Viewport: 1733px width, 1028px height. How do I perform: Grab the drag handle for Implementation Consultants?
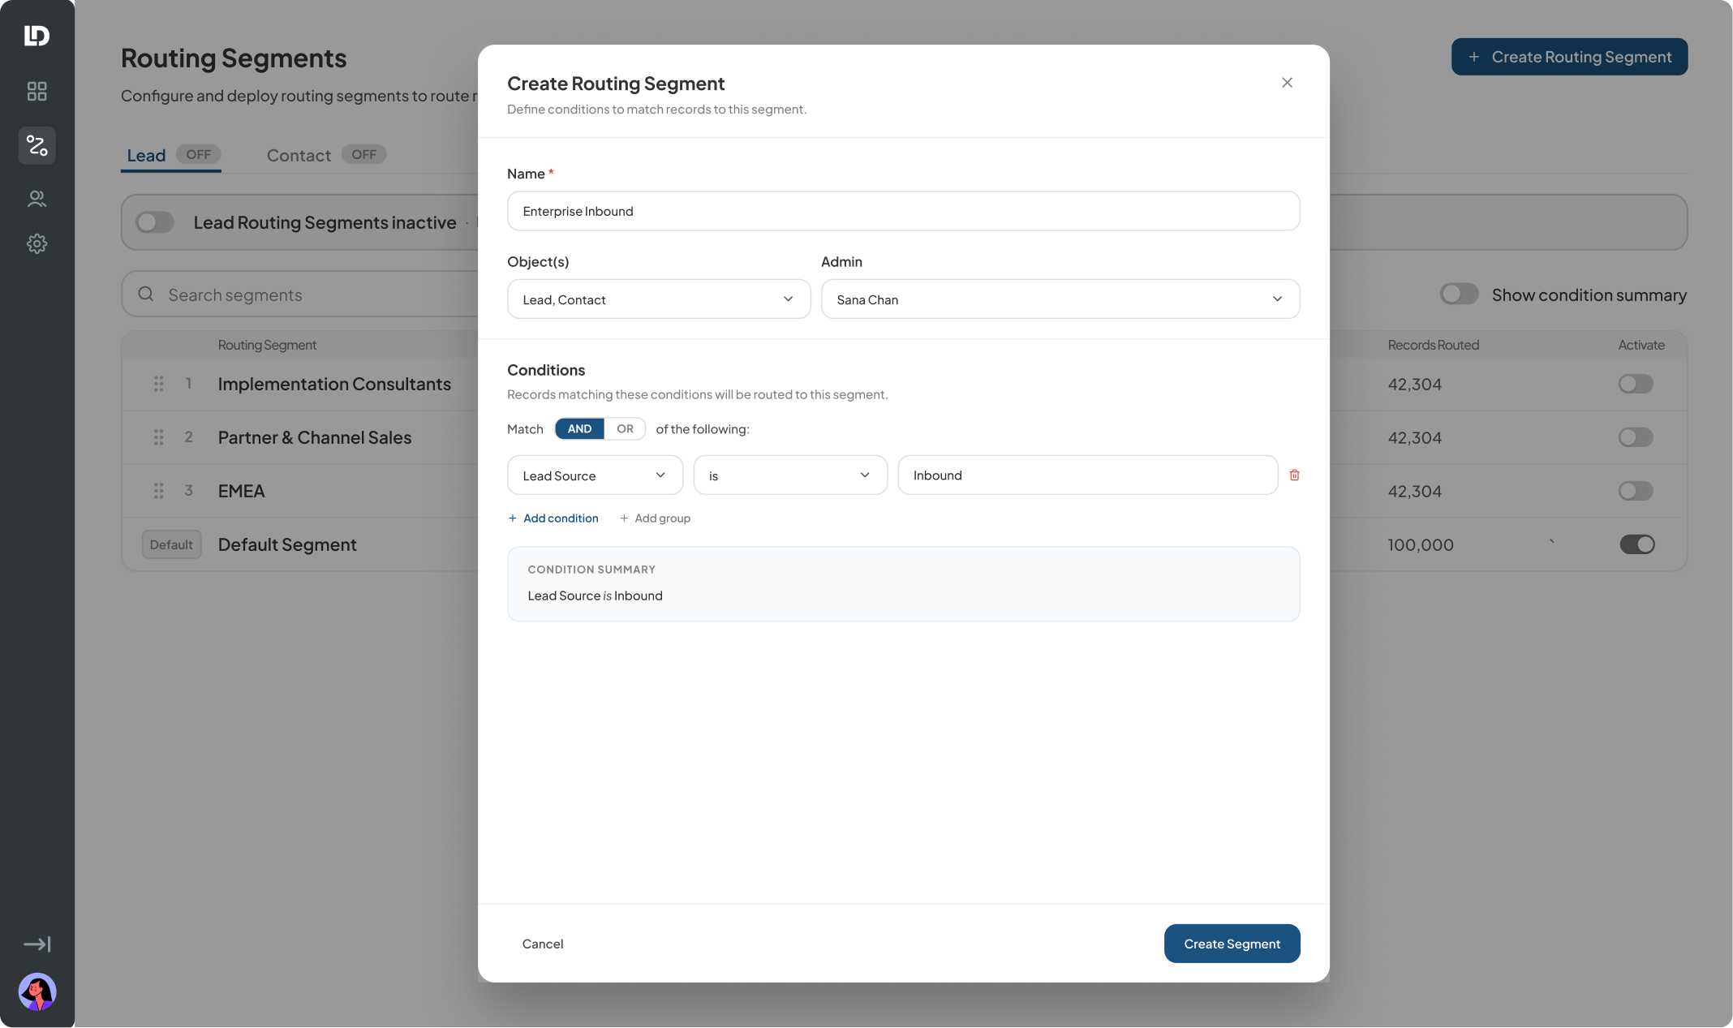[159, 384]
